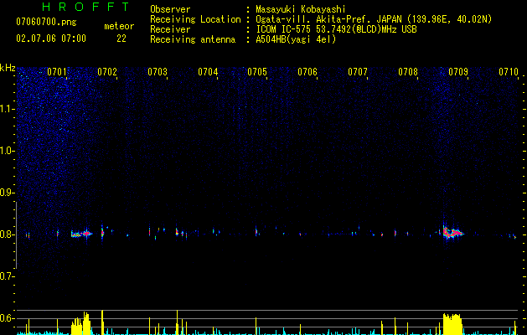
Task: Click the 0.6 kHz axis label
Action: pyautogui.click(x=8, y=318)
